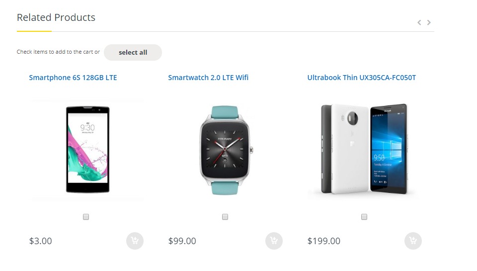
Task: Click the $99.00 price
Action: coord(182,241)
